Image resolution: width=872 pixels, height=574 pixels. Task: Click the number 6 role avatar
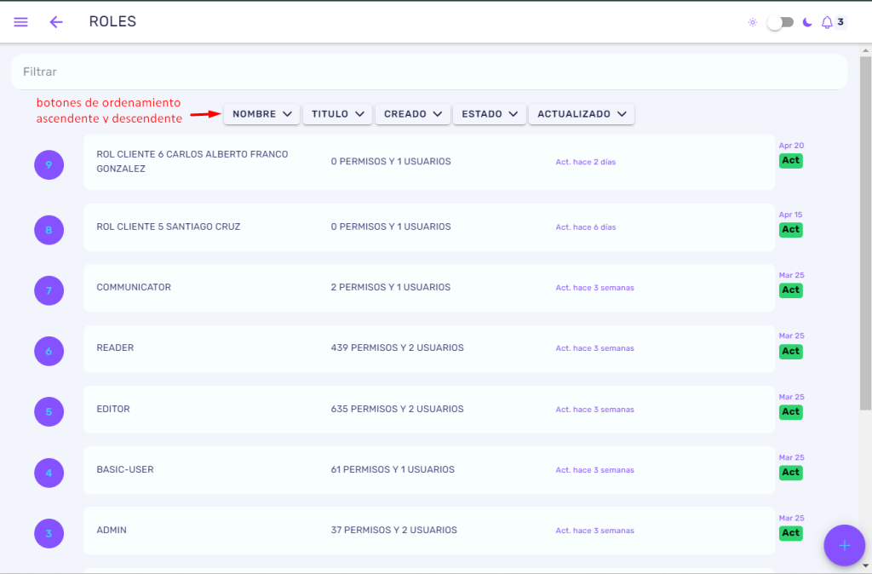pyautogui.click(x=49, y=351)
